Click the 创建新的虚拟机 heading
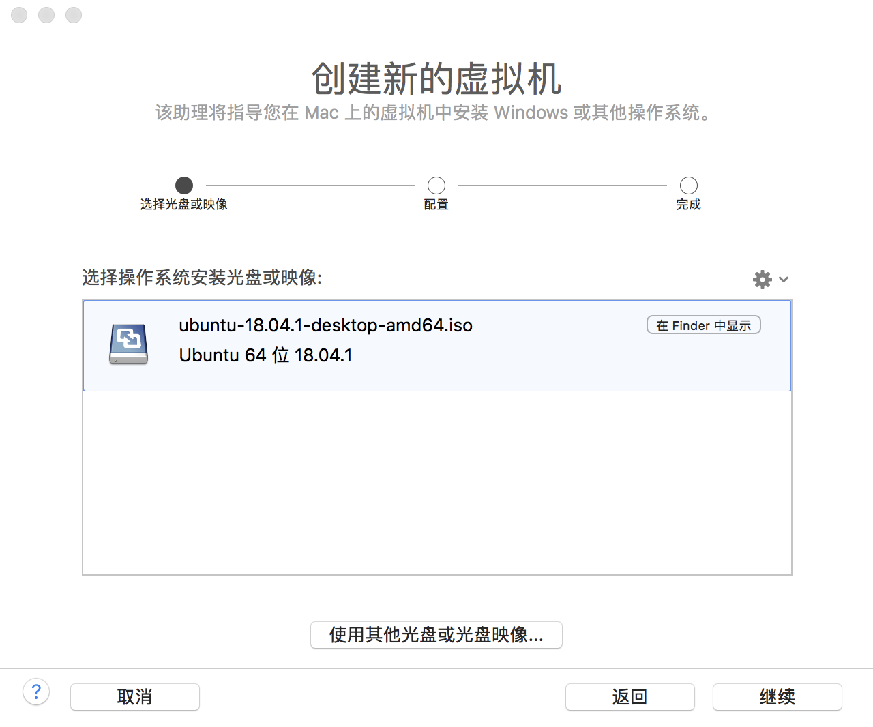873x727 pixels. (436, 79)
